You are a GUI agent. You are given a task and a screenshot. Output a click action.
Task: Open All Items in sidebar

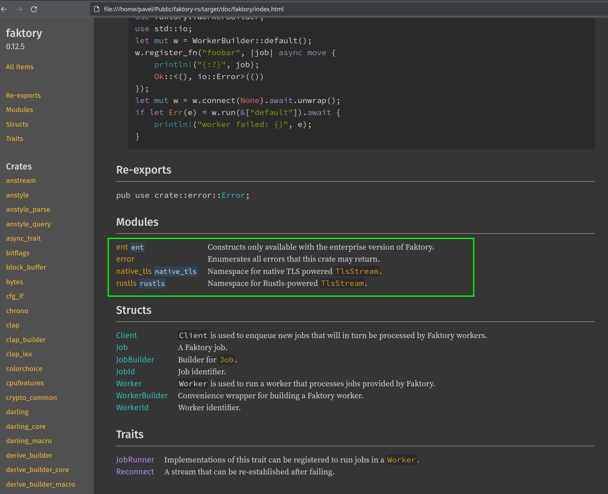pos(20,67)
